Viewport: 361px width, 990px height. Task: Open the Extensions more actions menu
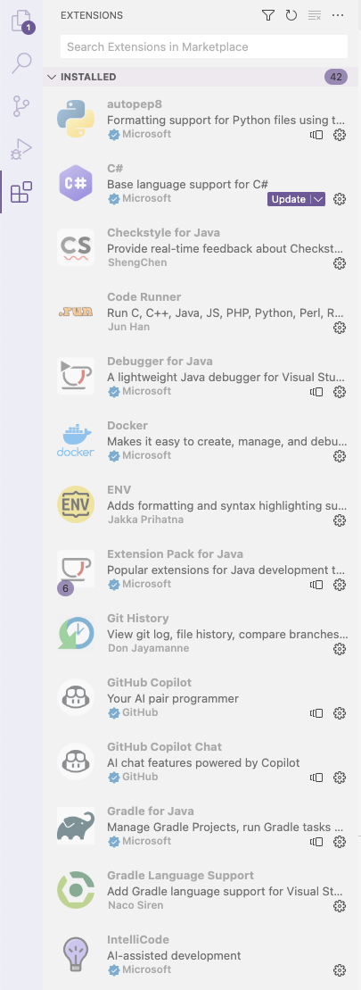pyautogui.click(x=338, y=16)
